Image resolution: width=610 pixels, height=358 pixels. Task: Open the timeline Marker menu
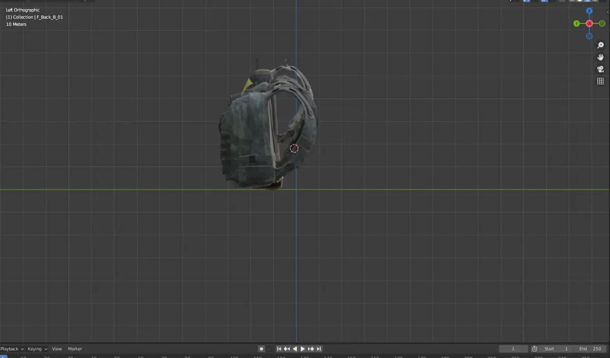[x=75, y=349]
